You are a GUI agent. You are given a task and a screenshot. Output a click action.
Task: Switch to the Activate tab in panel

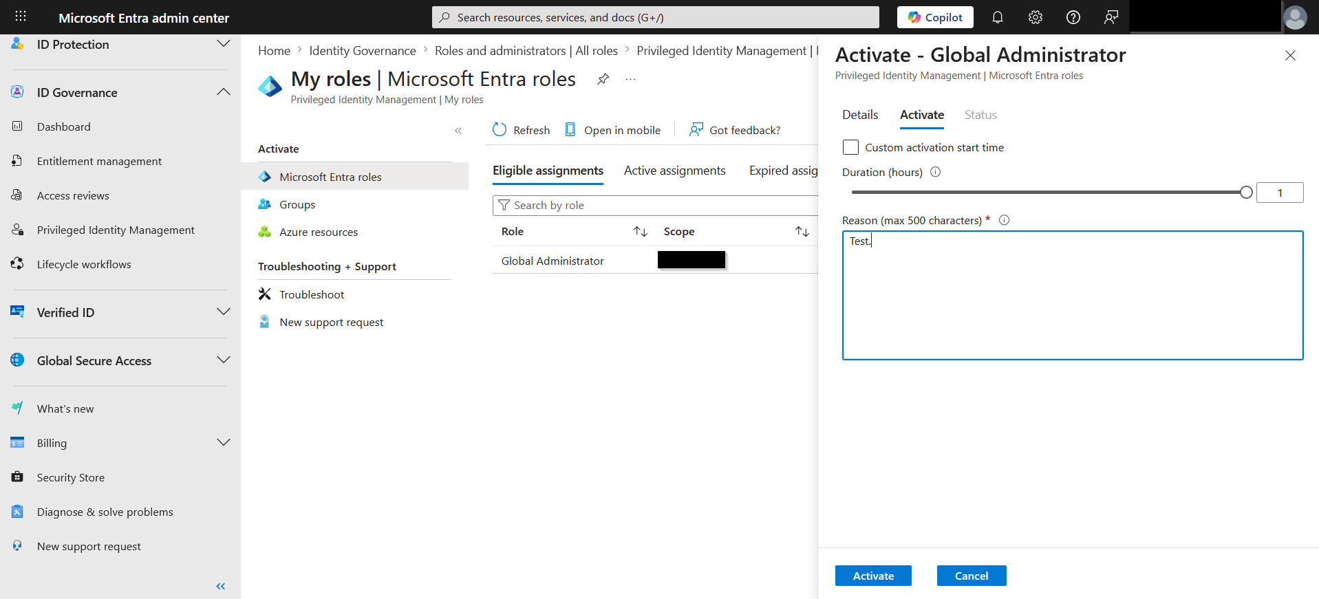click(922, 115)
